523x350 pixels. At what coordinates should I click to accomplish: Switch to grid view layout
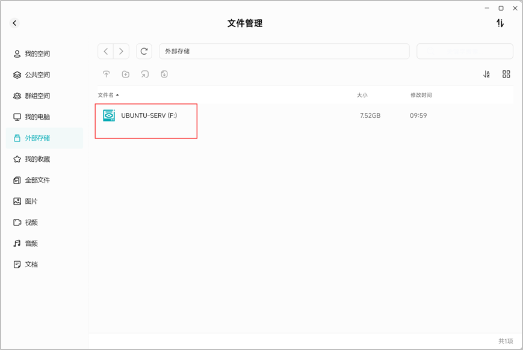pos(506,74)
